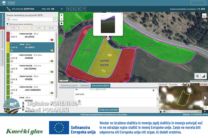Select GERK 6 ZA LAČICO trave row

click(x=30, y=47)
